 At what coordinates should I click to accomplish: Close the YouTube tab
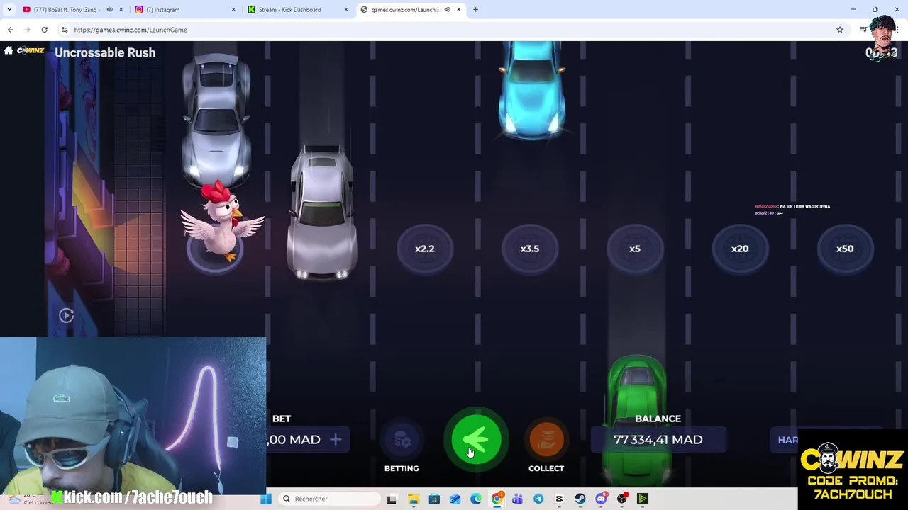click(121, 9)
